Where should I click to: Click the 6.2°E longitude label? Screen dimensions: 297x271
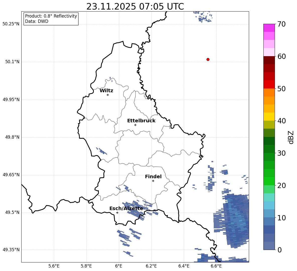pos(151,266)
